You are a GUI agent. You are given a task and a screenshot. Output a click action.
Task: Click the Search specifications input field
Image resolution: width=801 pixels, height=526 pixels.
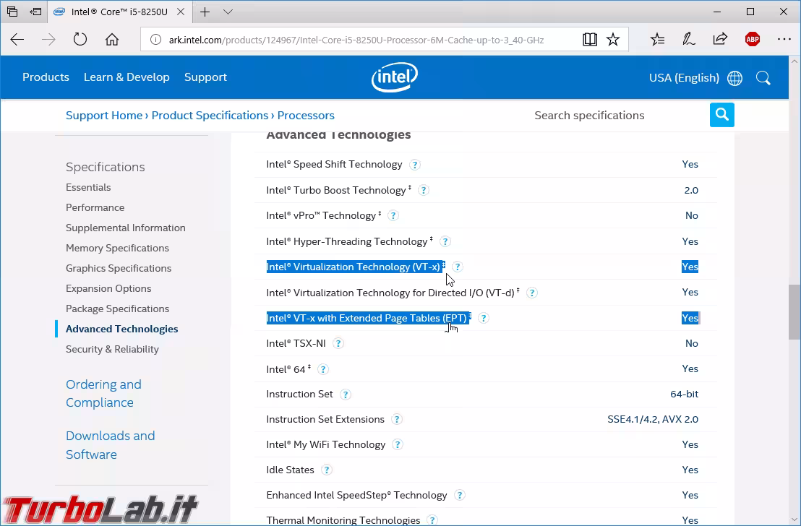614,116
